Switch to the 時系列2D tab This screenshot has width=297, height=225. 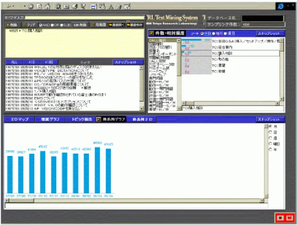142,119
